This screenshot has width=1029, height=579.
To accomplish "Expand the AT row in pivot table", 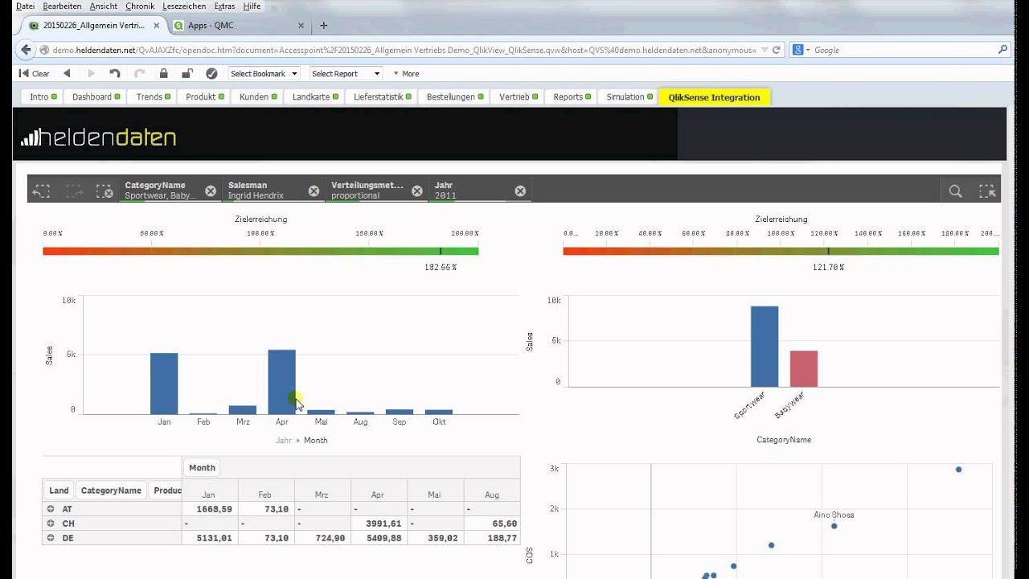I will click(50, 509).
